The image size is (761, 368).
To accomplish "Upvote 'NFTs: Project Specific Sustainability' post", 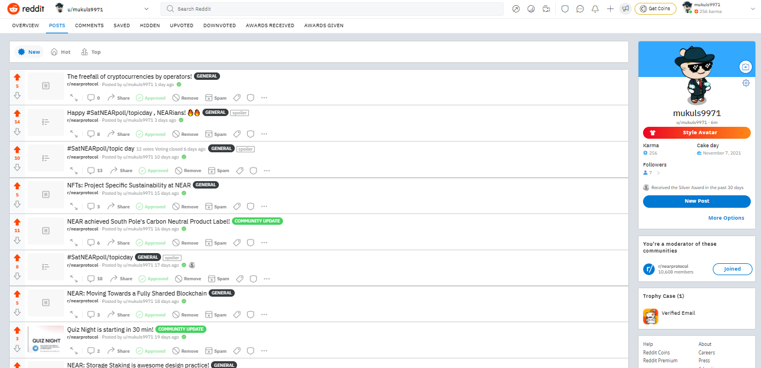I will pos(17,186).
